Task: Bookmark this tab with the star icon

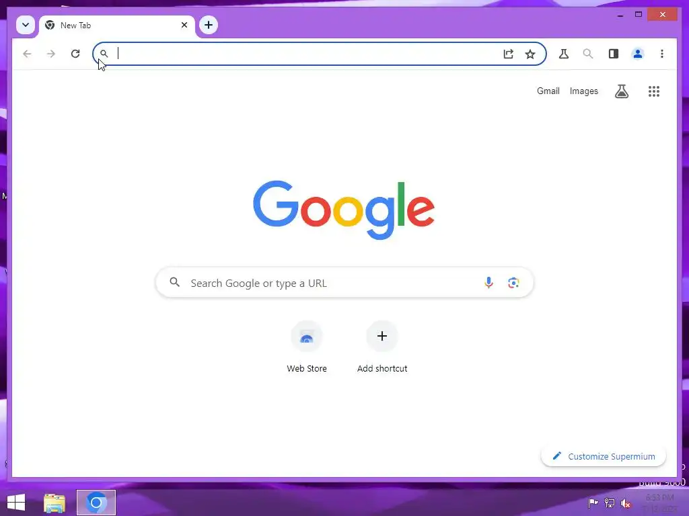Action: [530, 54]
